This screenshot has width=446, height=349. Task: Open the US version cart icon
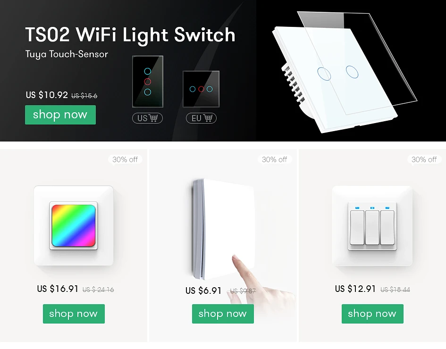[147, 118]
